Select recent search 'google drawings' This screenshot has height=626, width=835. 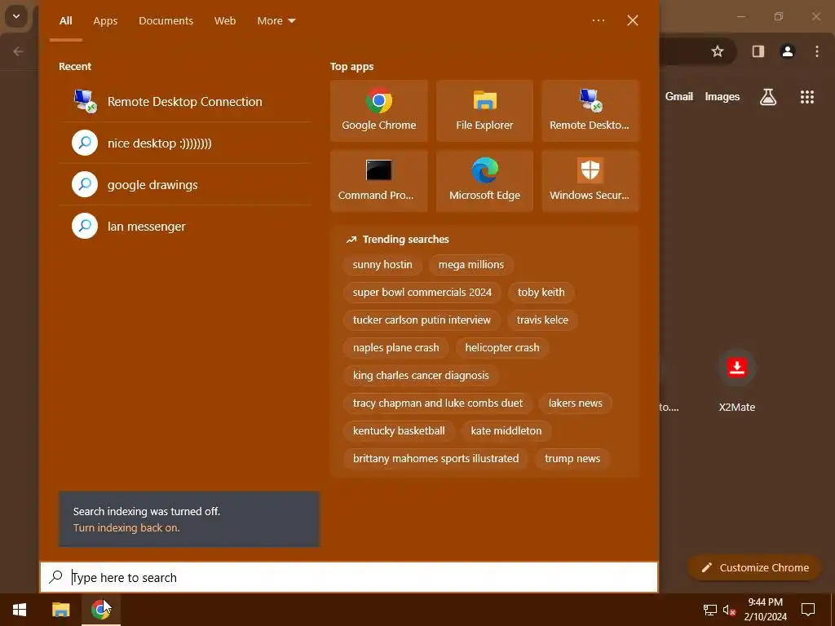coord(185,184)
